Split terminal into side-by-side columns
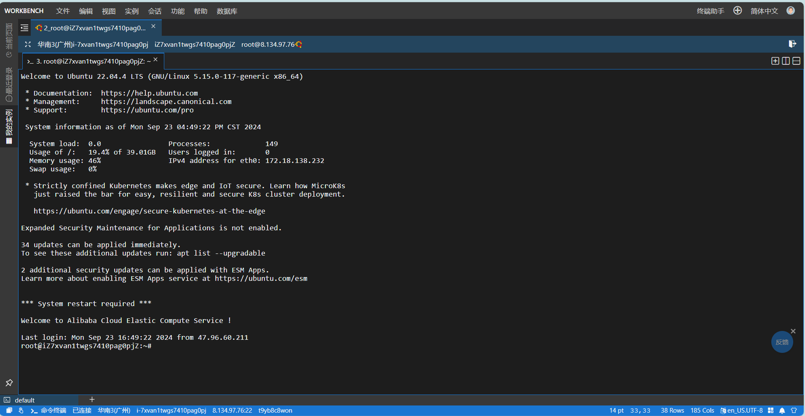The width and height of the screenshot is (805, 416). pyautogui.click(x=786, y=61)
